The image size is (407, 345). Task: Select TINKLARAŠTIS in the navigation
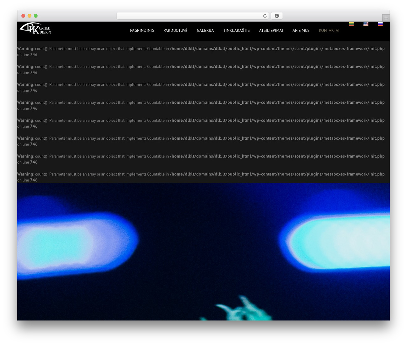[237, 31]
